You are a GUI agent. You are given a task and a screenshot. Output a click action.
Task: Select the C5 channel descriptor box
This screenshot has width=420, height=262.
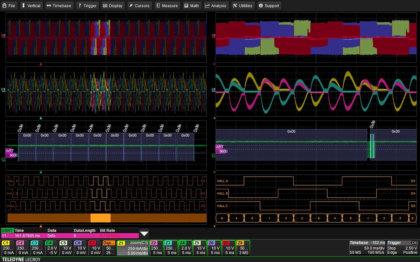[x=65, y=248]
